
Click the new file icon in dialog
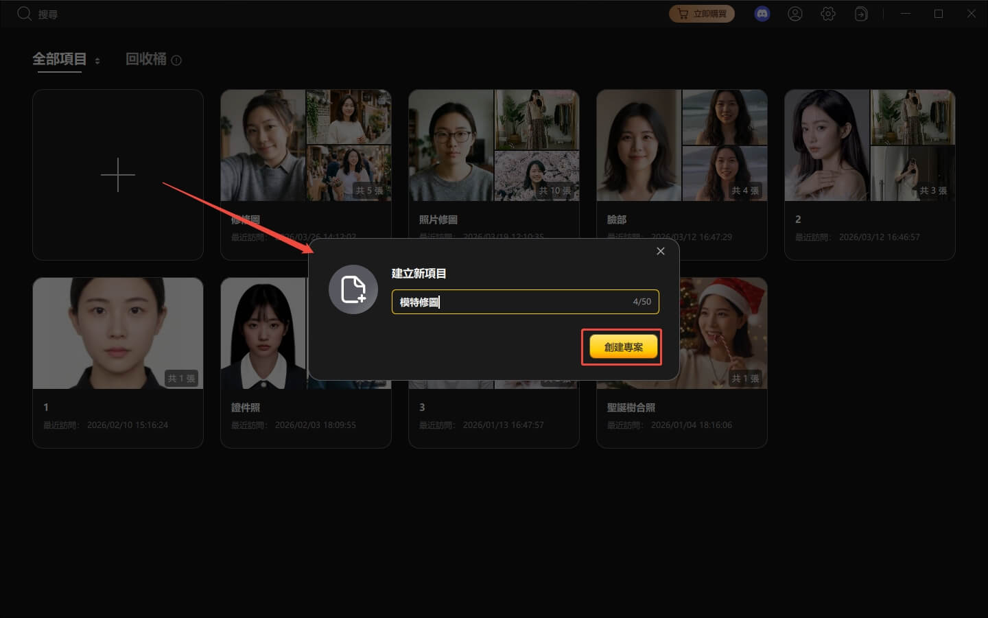[353, 289]
